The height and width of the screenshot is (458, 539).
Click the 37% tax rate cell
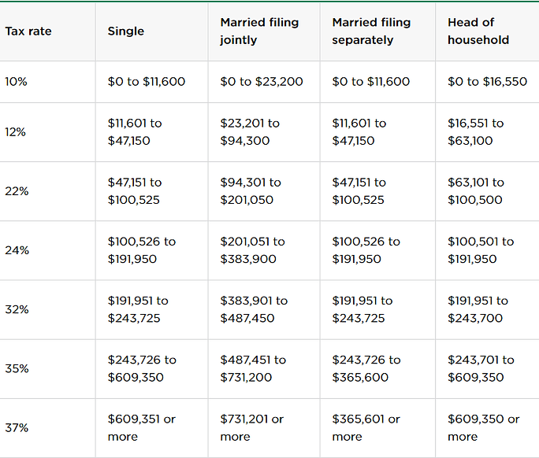click(x=17, y=428)
